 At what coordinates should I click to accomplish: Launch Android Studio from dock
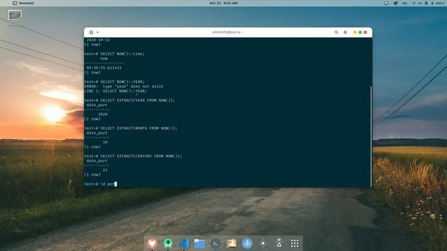(x=168, y=243)
